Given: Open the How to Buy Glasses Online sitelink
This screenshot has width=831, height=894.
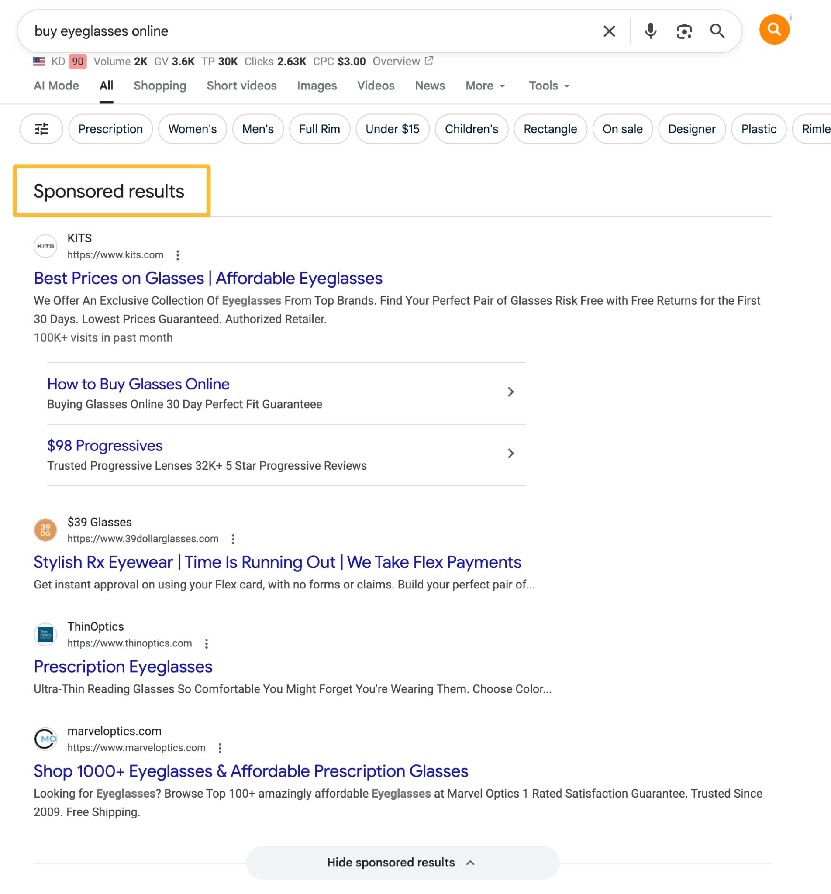Looking at the screenshot, I should (x=138, y=384).
